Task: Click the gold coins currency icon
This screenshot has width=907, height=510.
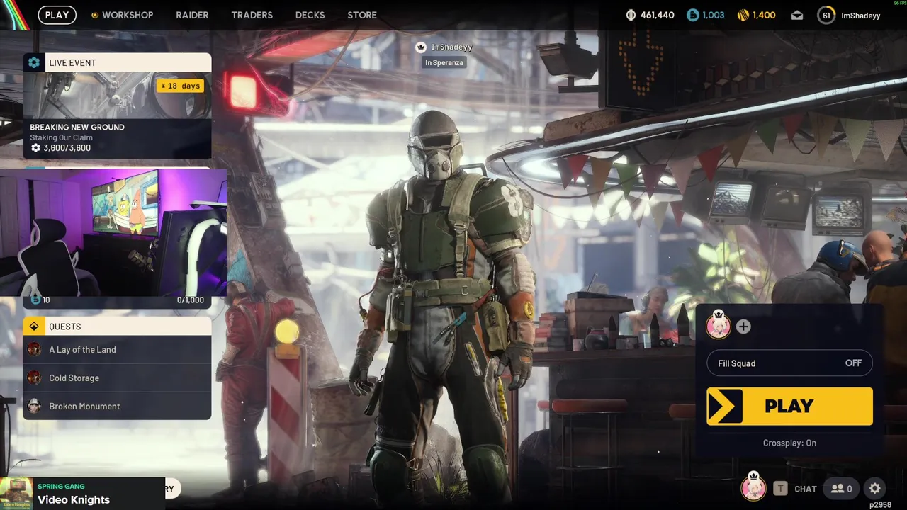Action: click(x=743, y=15)
